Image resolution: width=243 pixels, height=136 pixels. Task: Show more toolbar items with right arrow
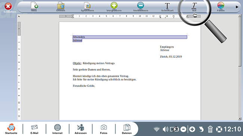[x=237, y=7]
